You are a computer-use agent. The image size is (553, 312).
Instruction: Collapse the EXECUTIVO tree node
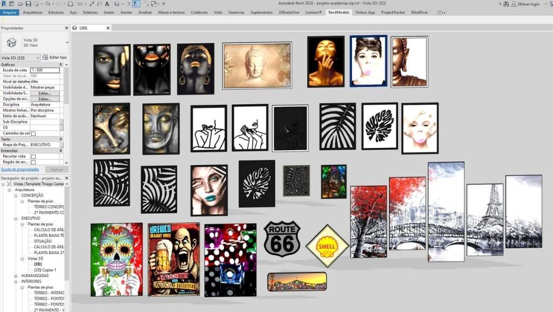(16, 218)
